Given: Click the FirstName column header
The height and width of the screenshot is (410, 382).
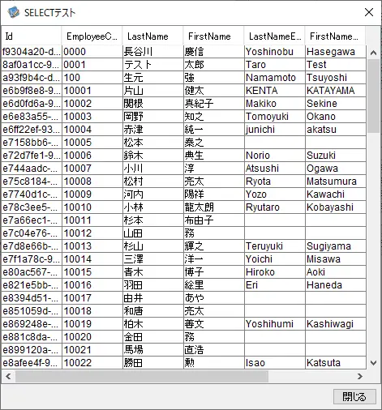Looking at the screenshot, I should 213,36.
